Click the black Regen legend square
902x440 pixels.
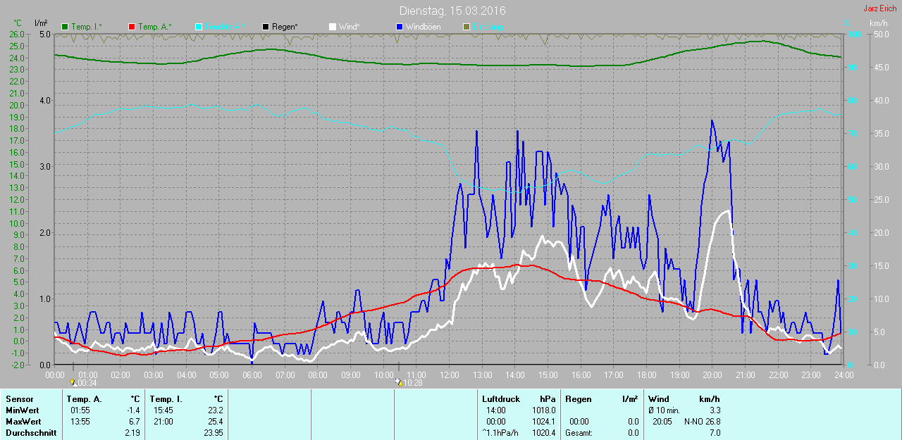pos(266,27)
